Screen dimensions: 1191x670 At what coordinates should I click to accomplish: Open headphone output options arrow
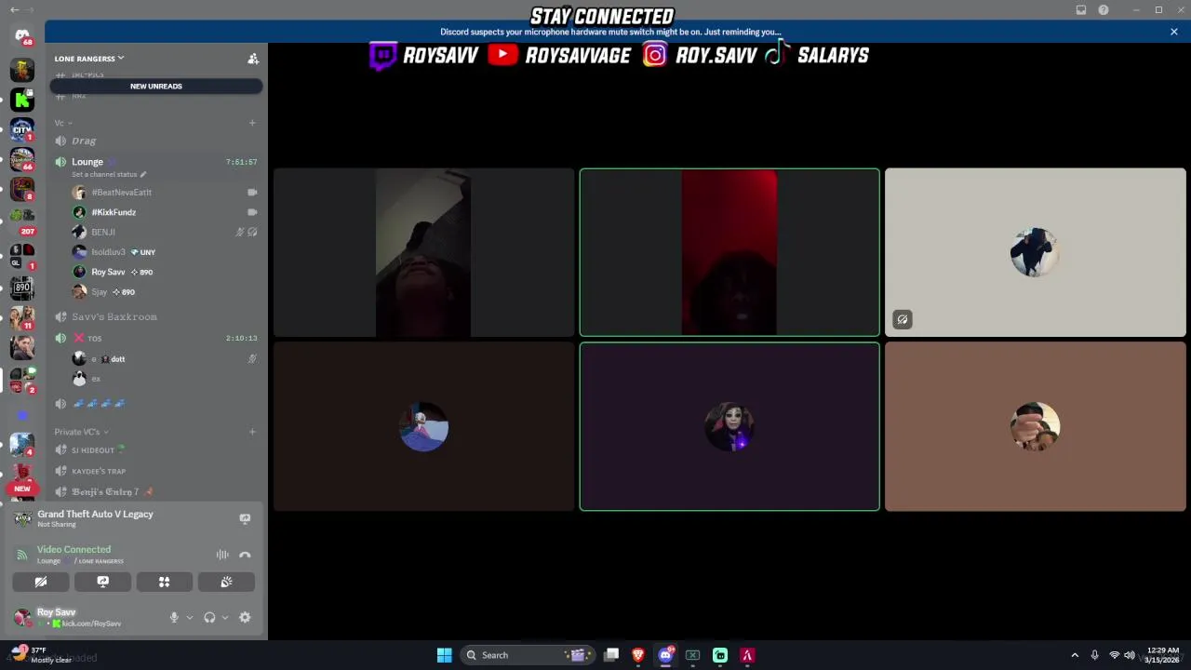click(x=224, y=617)
